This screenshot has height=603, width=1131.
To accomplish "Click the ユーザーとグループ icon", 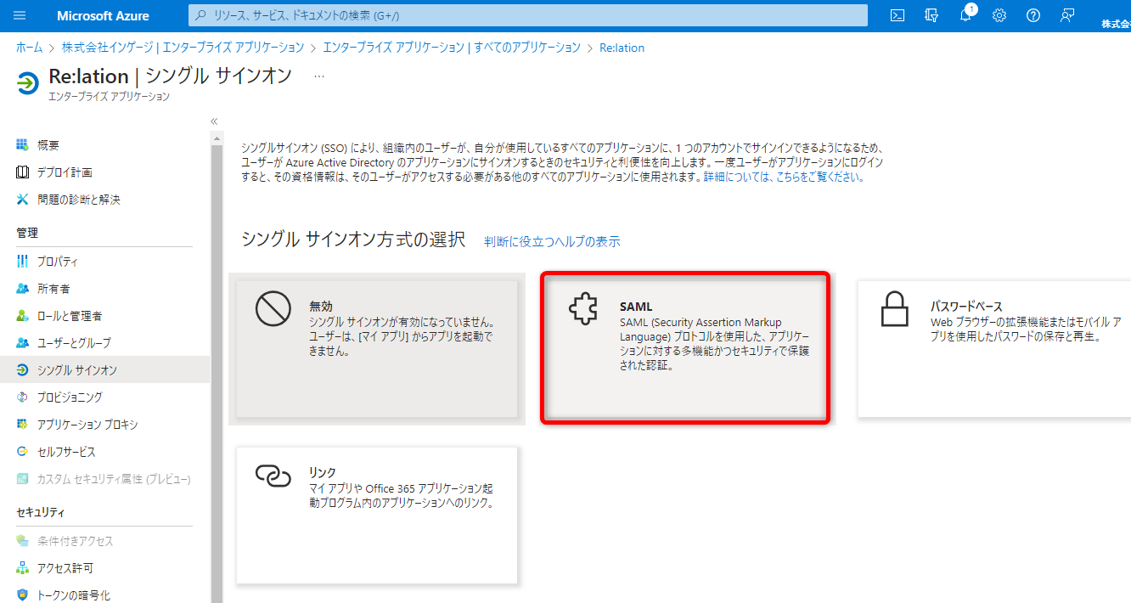I will pos(23,343).
